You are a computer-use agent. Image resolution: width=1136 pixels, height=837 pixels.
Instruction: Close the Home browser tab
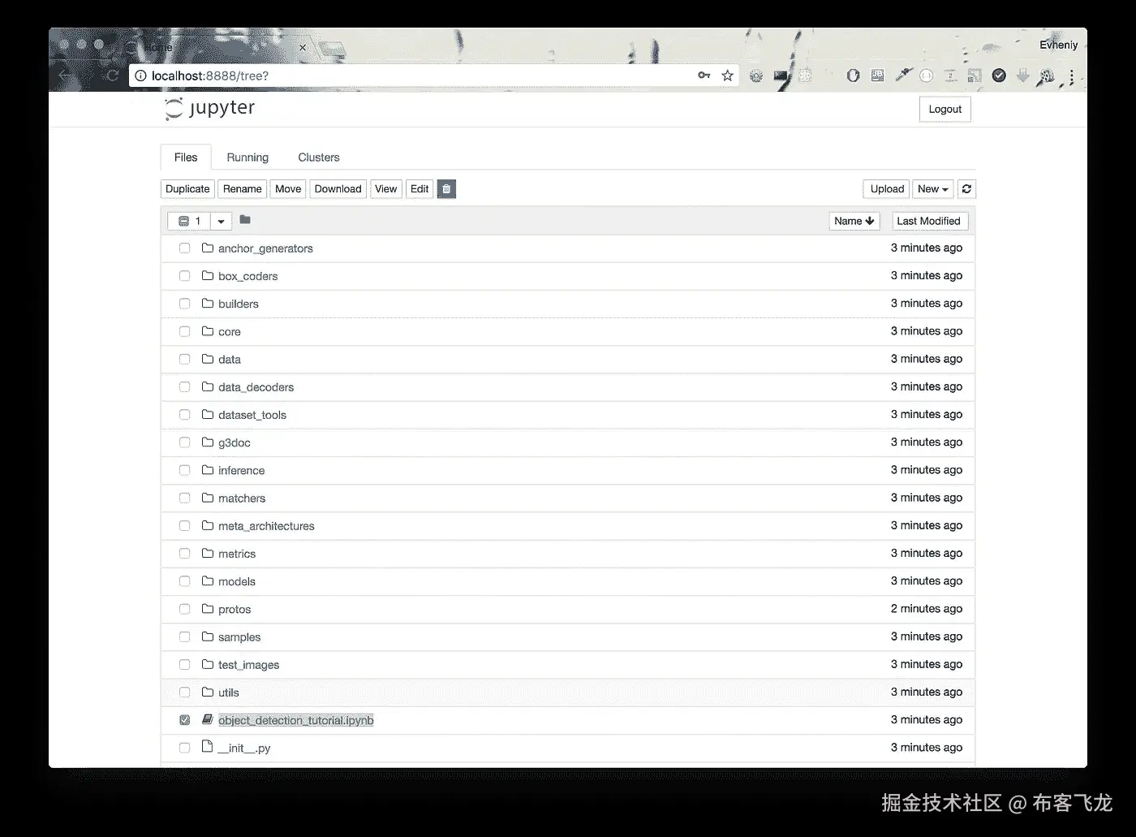tap(302, 48)
